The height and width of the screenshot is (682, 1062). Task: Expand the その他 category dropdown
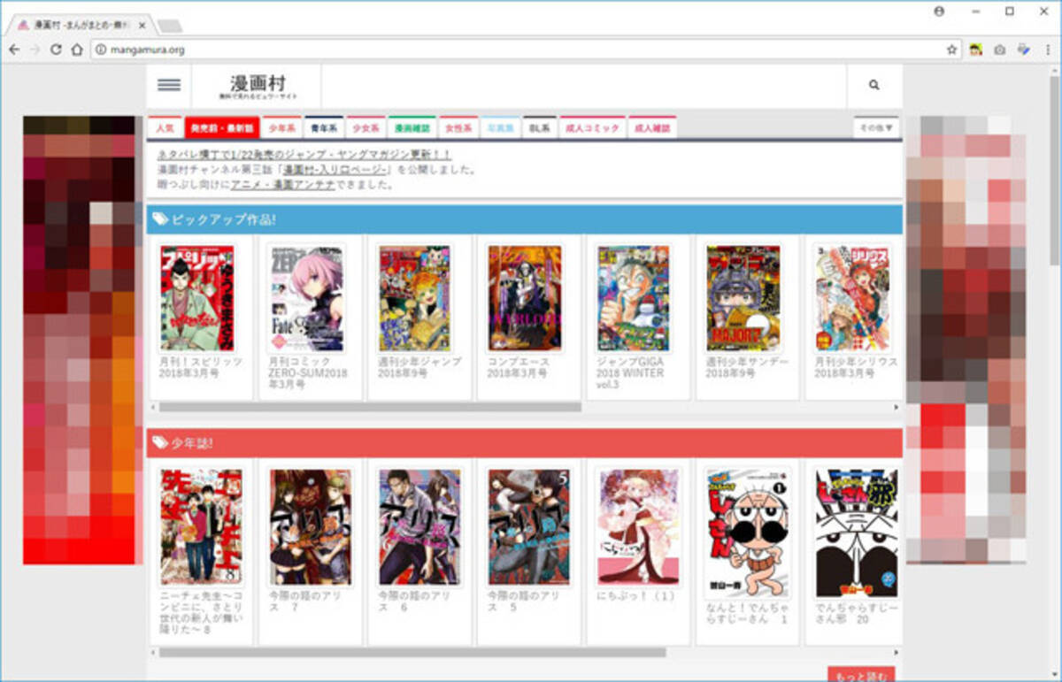click(875, 126)
